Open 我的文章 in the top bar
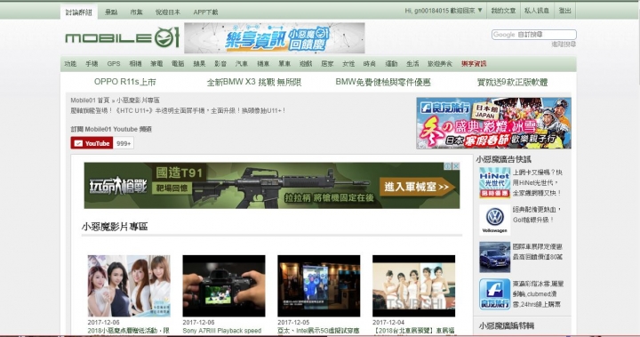The image size is (640, 337). [x=503, y=11]
